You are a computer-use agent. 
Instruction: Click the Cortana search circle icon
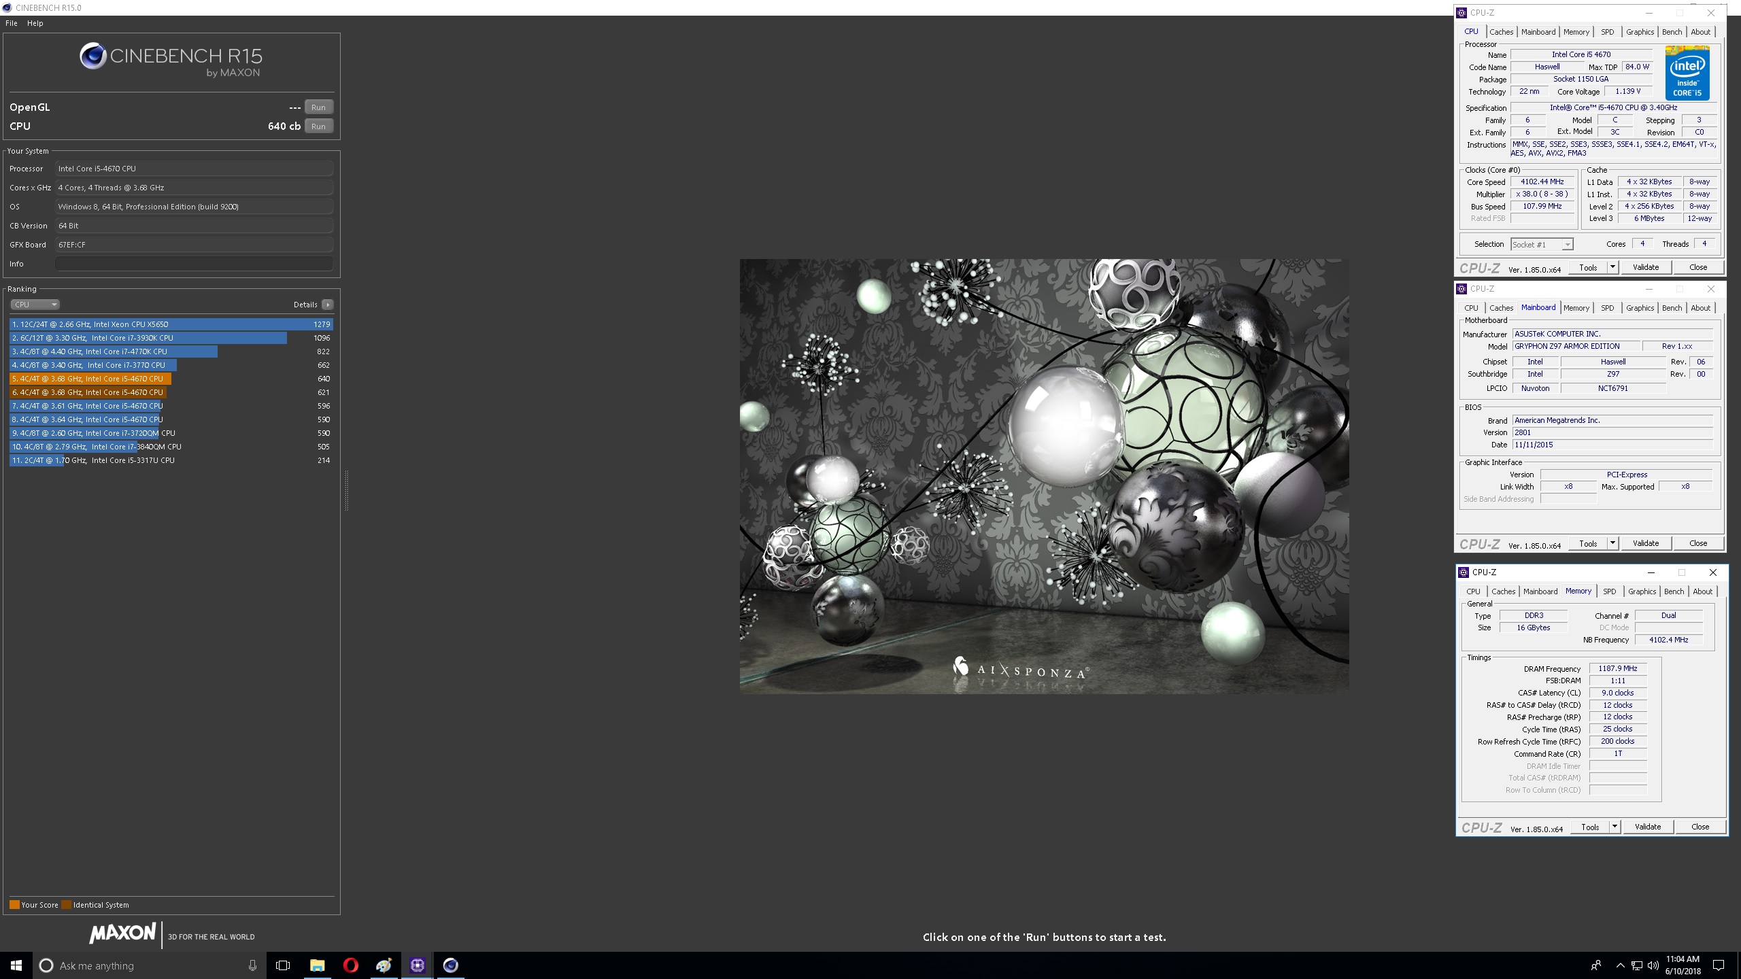click(46, 965)
